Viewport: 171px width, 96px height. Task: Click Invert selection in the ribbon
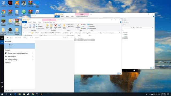click(92, 29)
